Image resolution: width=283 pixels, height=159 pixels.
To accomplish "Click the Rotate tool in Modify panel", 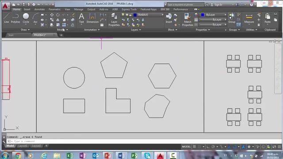I will click(58, 15).
